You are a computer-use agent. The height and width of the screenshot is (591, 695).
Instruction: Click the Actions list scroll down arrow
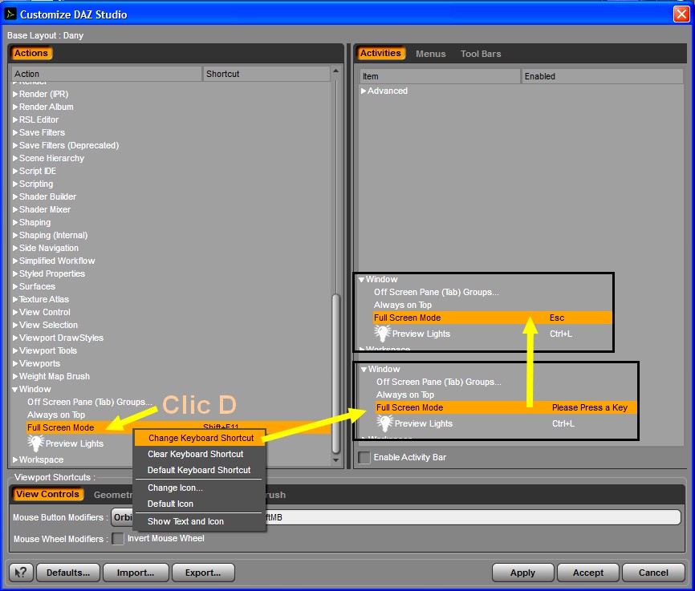336,459
